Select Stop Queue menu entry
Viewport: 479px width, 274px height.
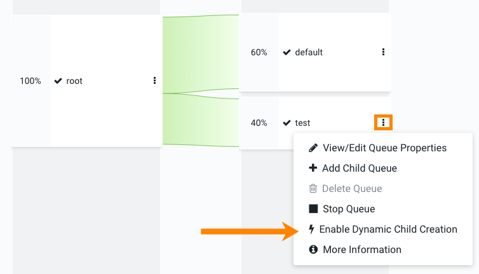(349, 209)
